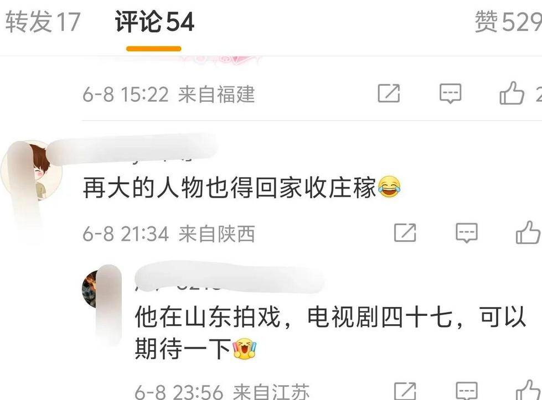
Task: Open the 赞 529 likes tab
Action: (x=508, y=22)
